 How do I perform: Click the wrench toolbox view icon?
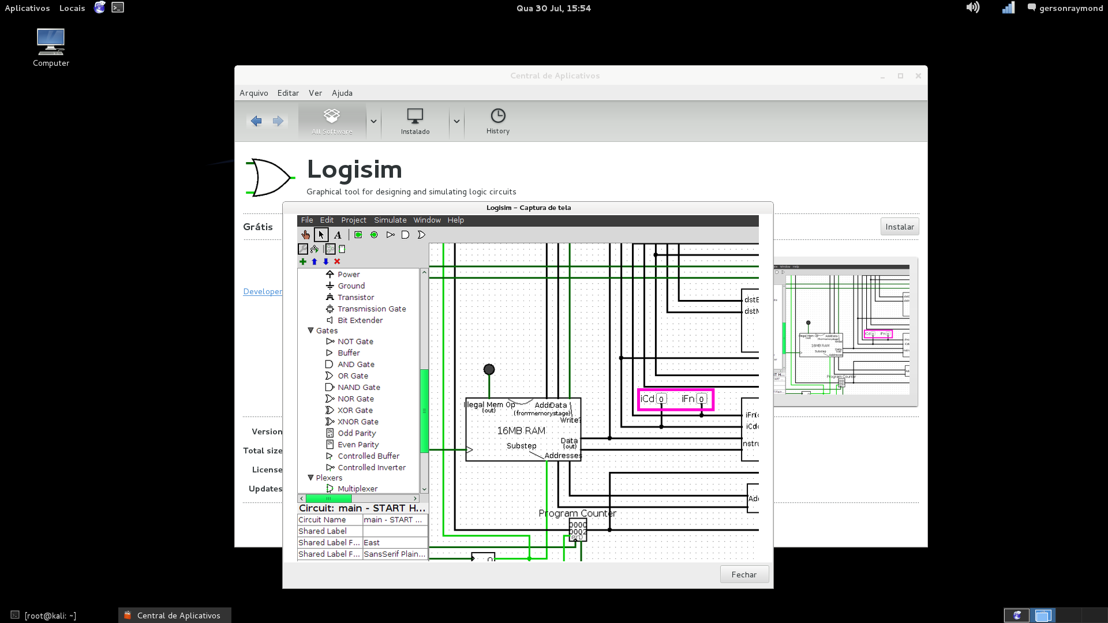tap(303, 249)
